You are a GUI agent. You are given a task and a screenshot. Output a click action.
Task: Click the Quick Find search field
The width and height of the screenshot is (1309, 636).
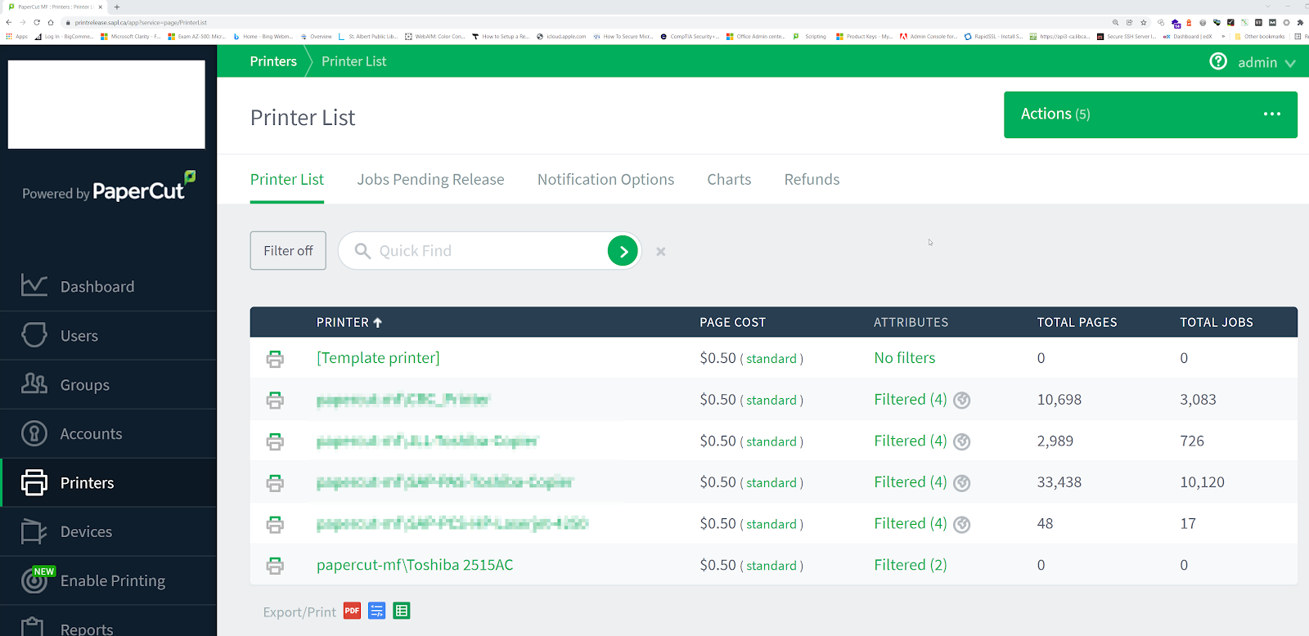488,251
